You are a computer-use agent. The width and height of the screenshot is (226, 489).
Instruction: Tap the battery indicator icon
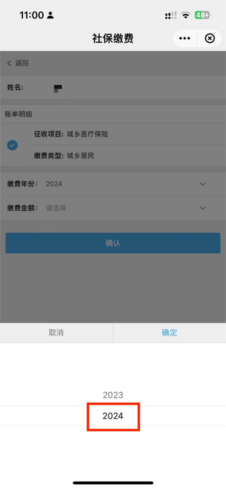(203, 15)
